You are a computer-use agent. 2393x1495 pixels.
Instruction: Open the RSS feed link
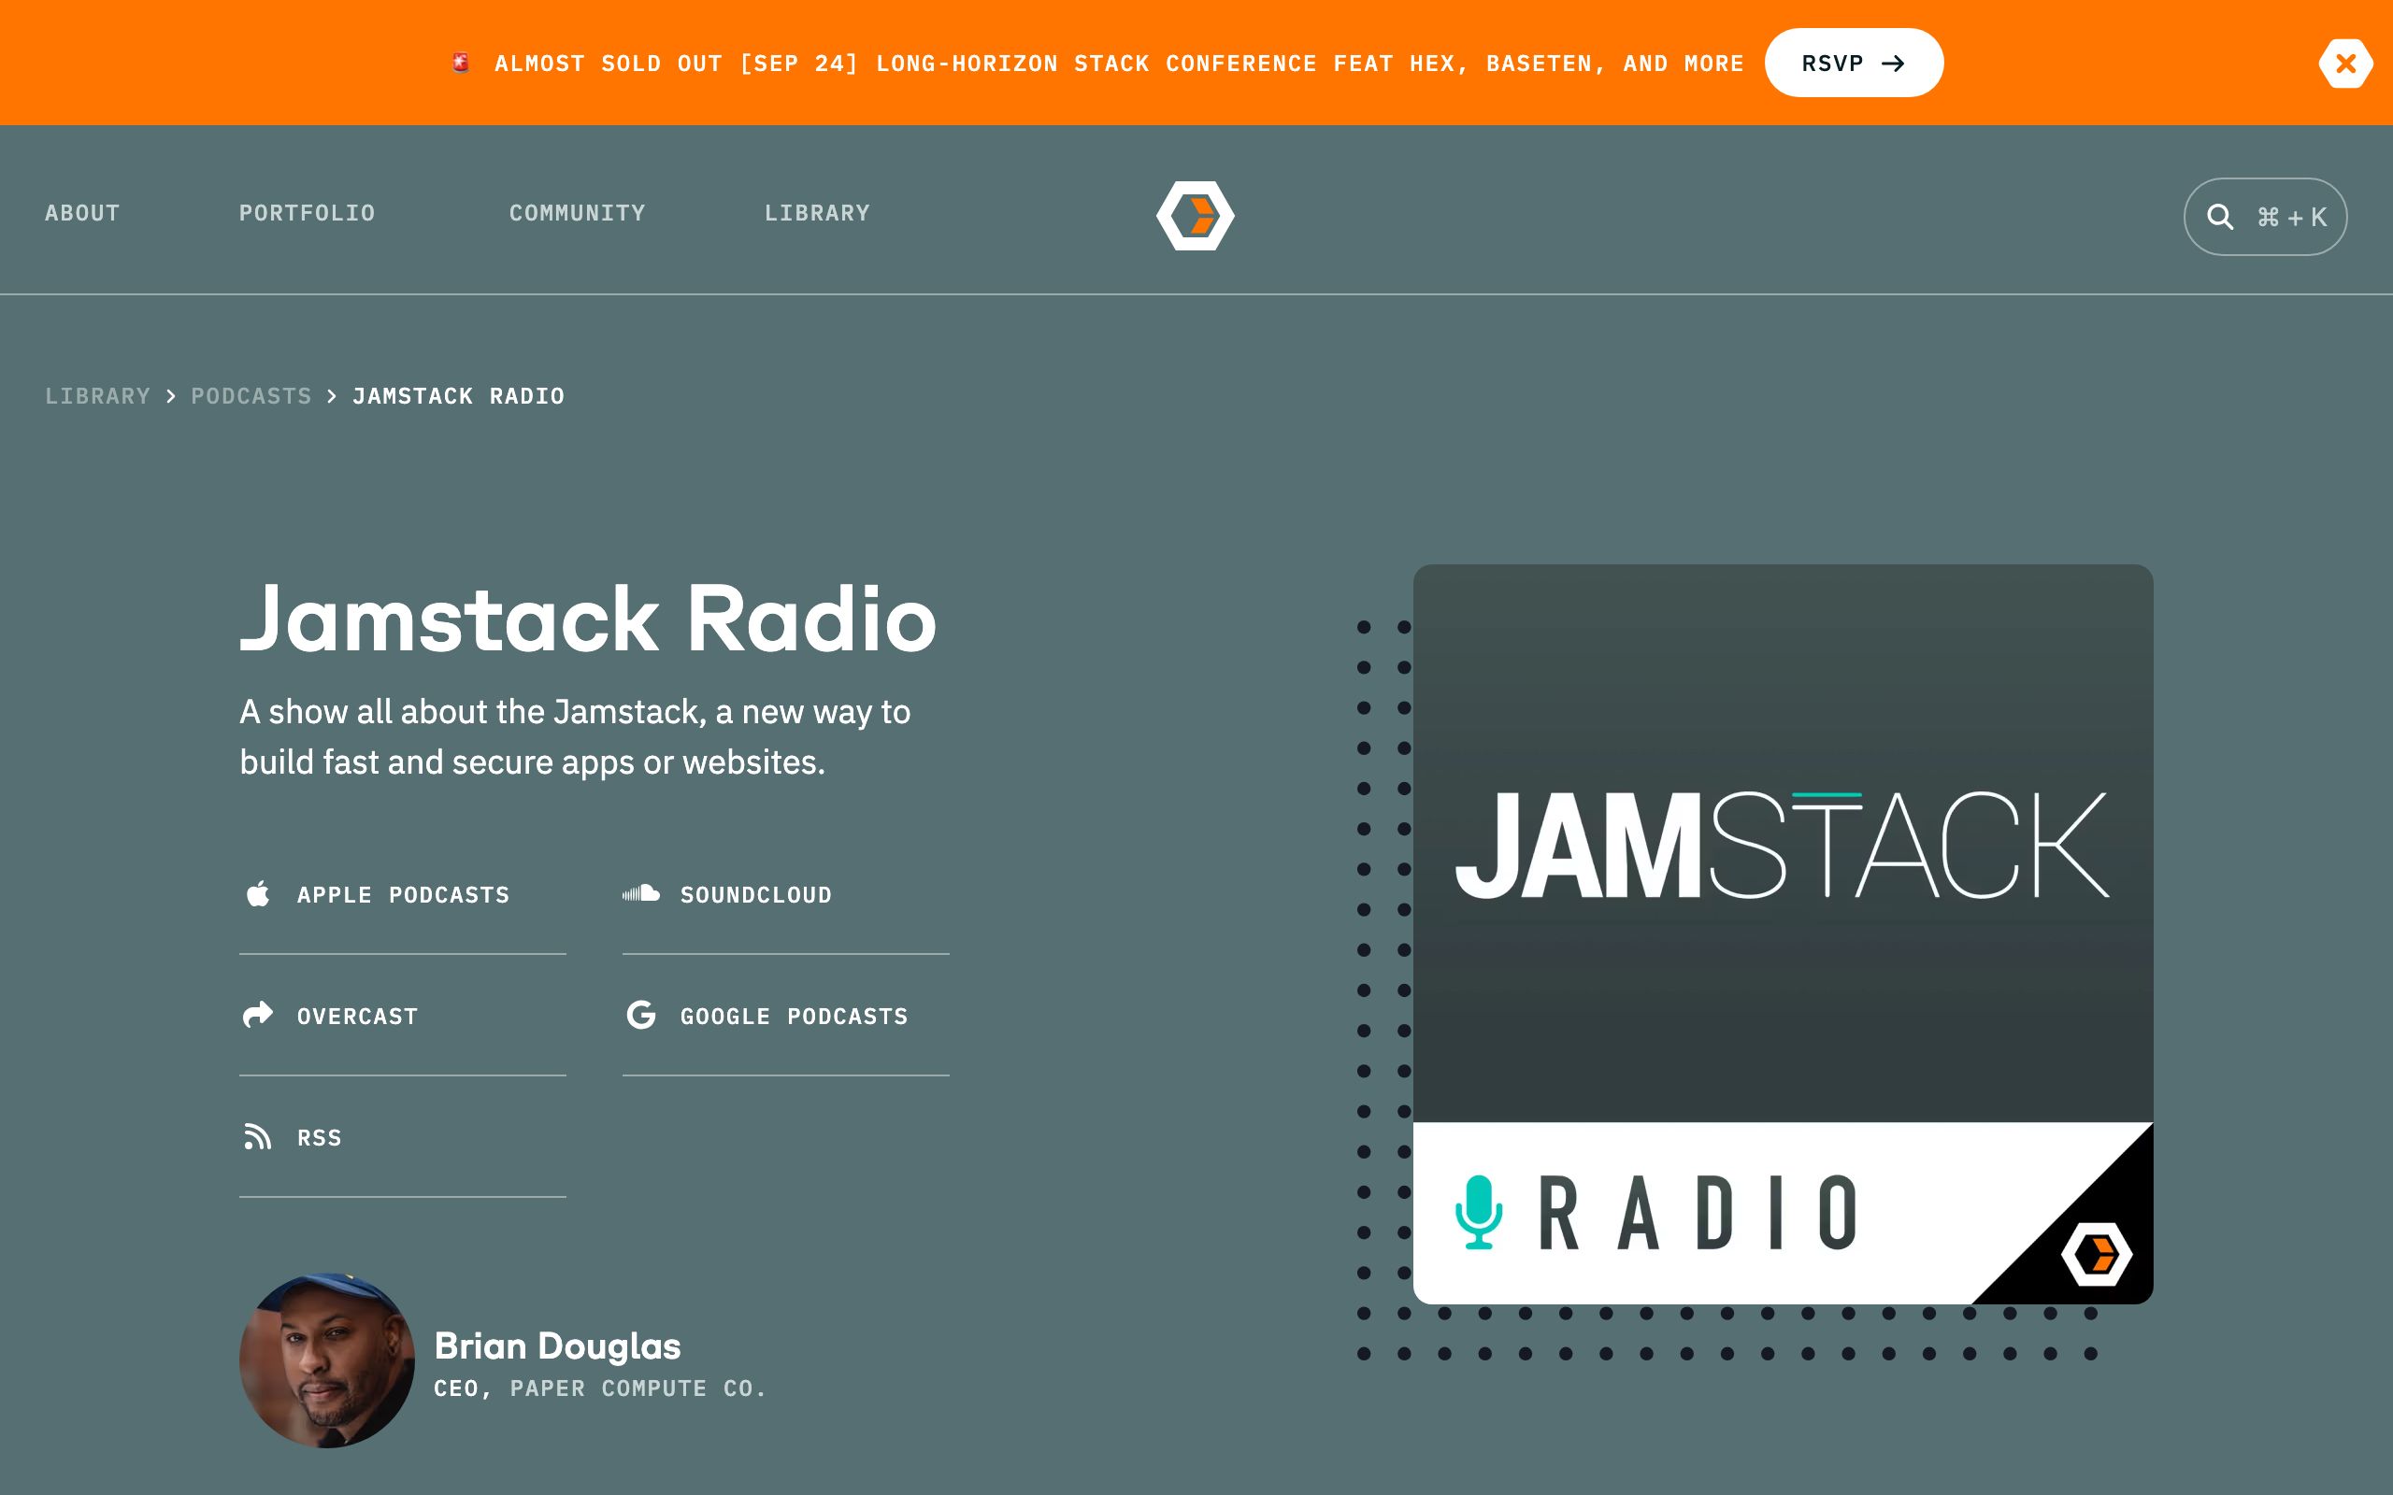(403, 1137)
